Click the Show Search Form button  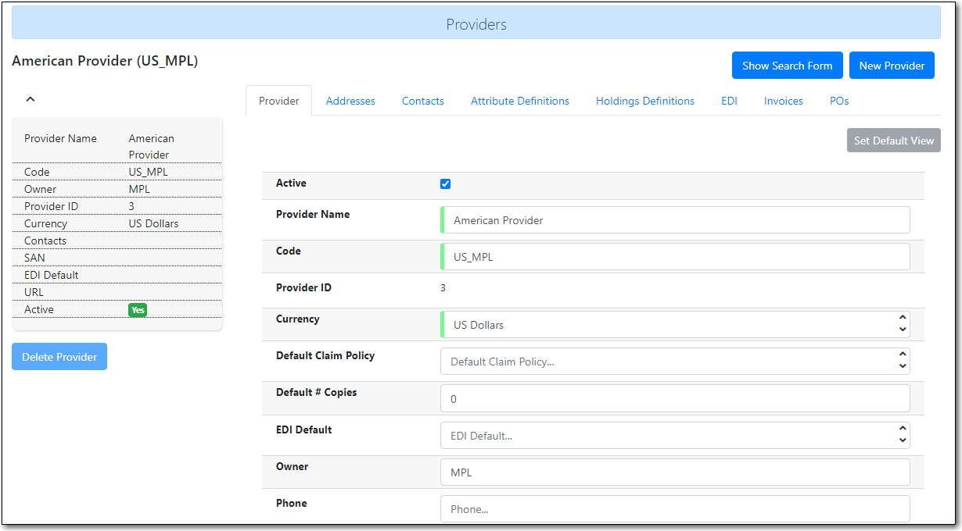[787, 66]
